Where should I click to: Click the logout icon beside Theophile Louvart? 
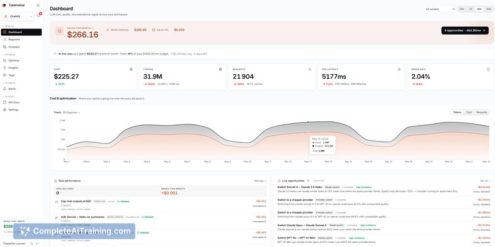[37, 243]
